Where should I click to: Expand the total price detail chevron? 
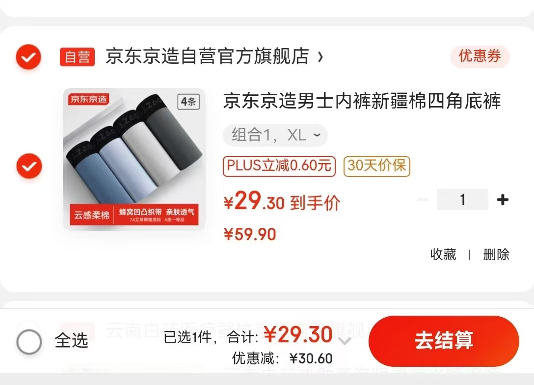pos(345,341)
